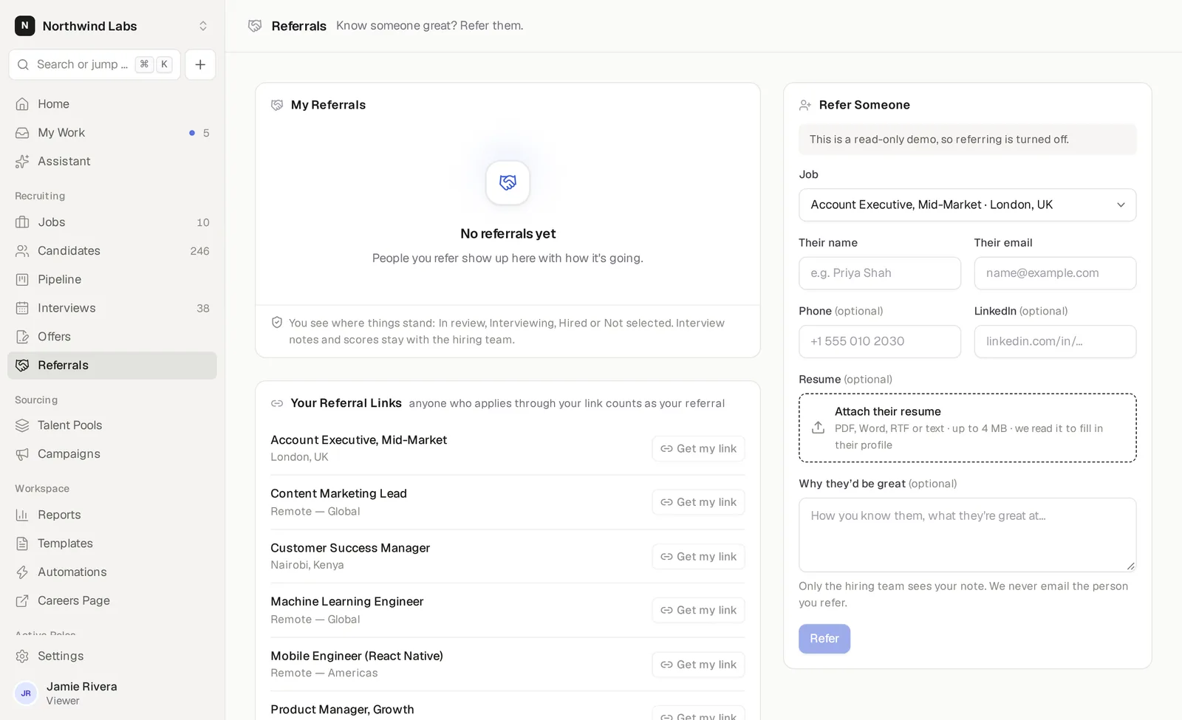This screenshot has height=720, width=1182.
Task: Click the My Work badge 5
Action: (206, 133)
